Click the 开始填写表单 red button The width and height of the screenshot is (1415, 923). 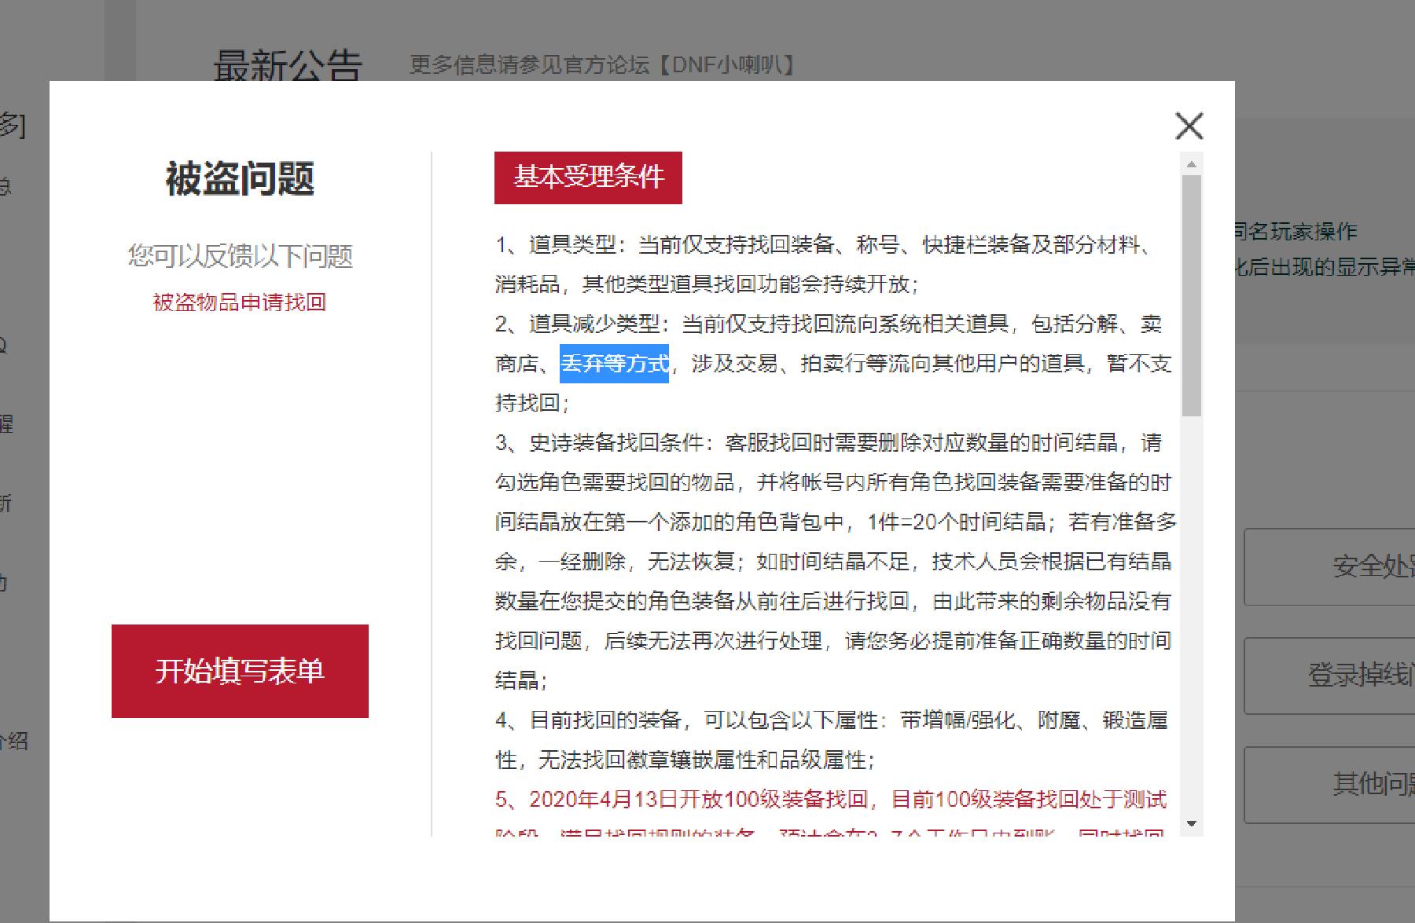(x=240, y=672)
